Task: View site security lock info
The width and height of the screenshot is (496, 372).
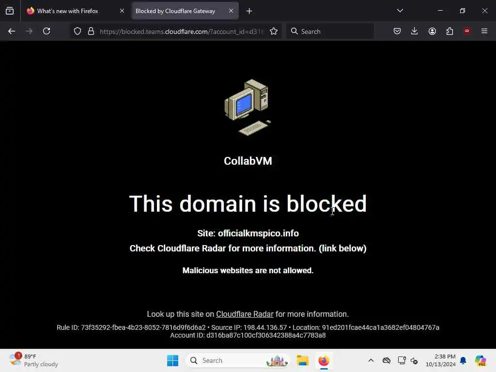Action: [x=91, y=31]
